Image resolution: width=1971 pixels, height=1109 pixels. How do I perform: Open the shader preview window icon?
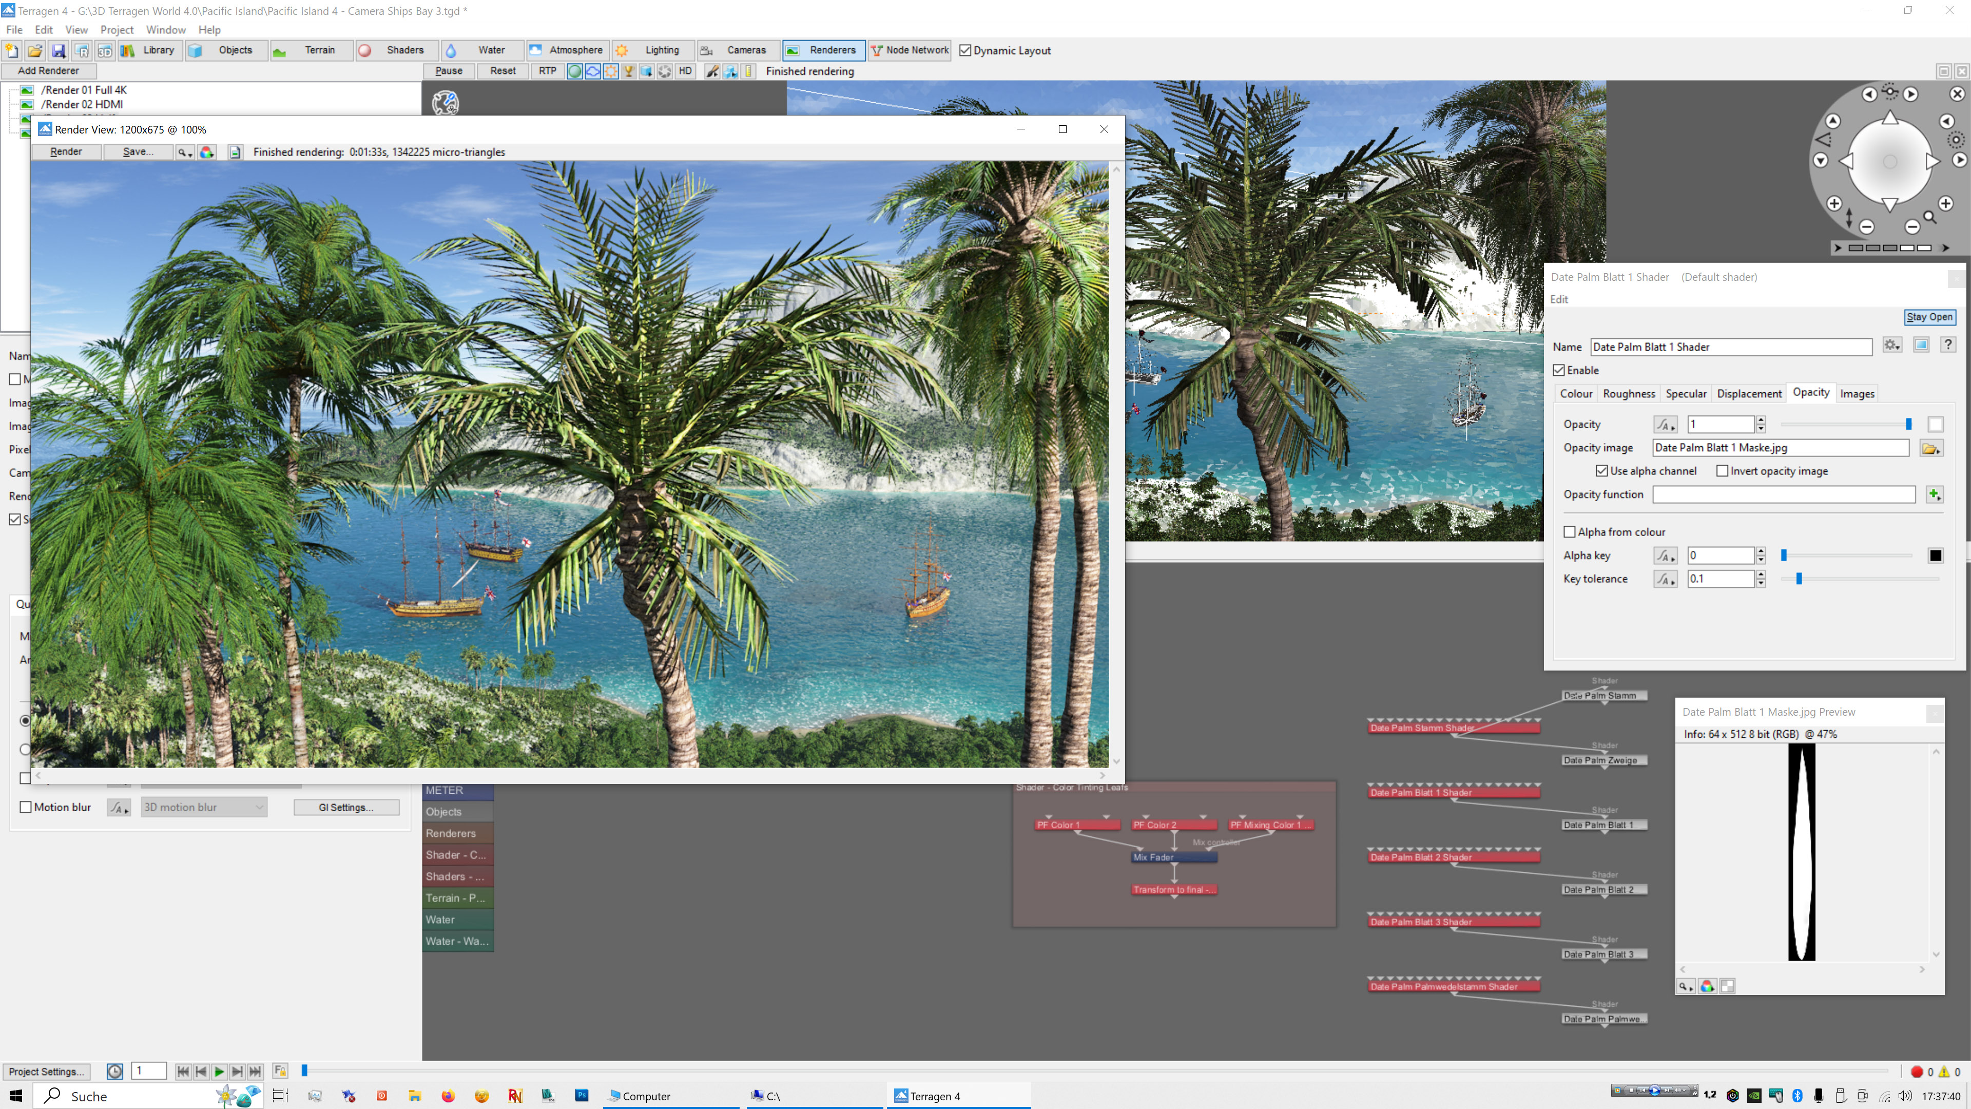pos(1921,345)
